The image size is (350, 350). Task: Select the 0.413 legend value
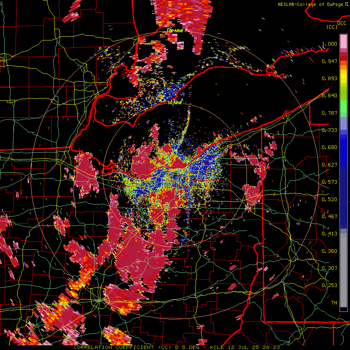tap(329, 234)
